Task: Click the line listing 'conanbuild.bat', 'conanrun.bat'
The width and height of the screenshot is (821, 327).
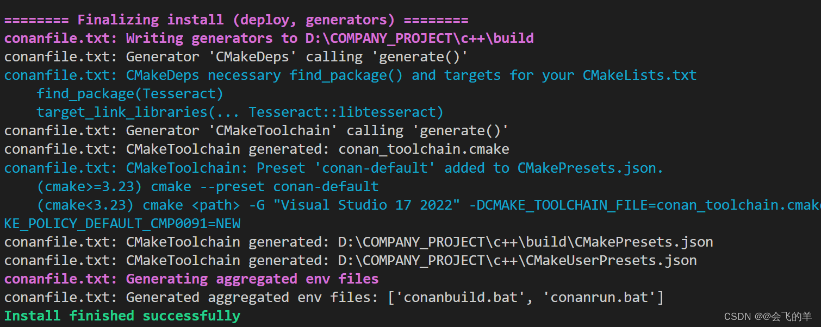Action: click(334, 297)
